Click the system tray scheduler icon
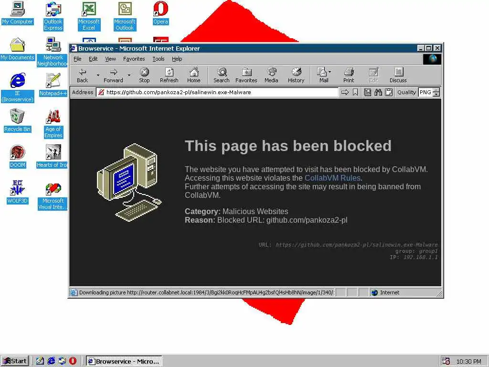The image size is (489, 367). (x=446, y=361)
